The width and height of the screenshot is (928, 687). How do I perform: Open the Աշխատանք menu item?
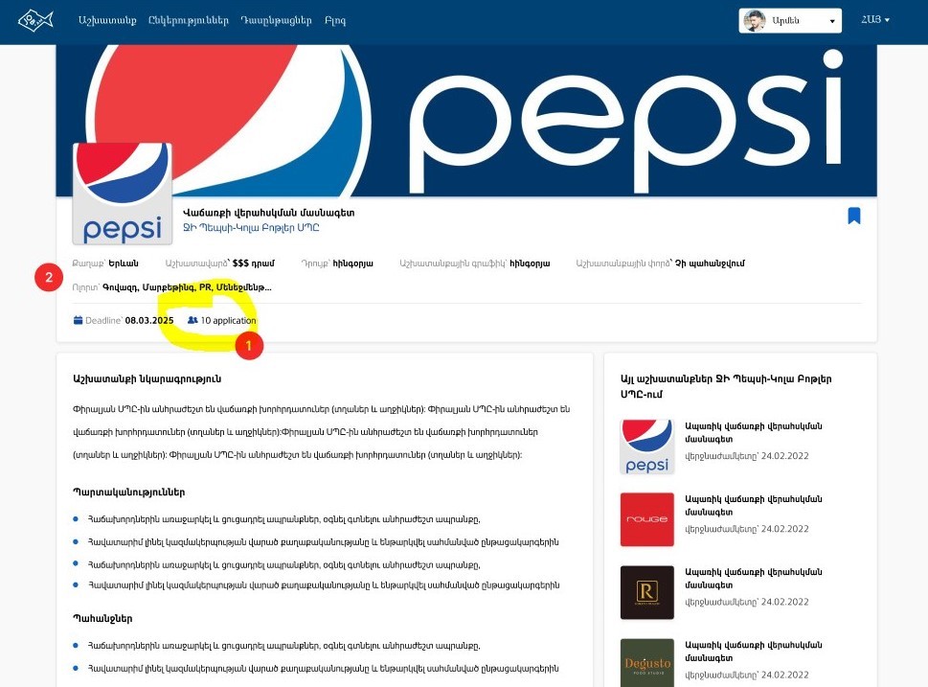[107, 21]
